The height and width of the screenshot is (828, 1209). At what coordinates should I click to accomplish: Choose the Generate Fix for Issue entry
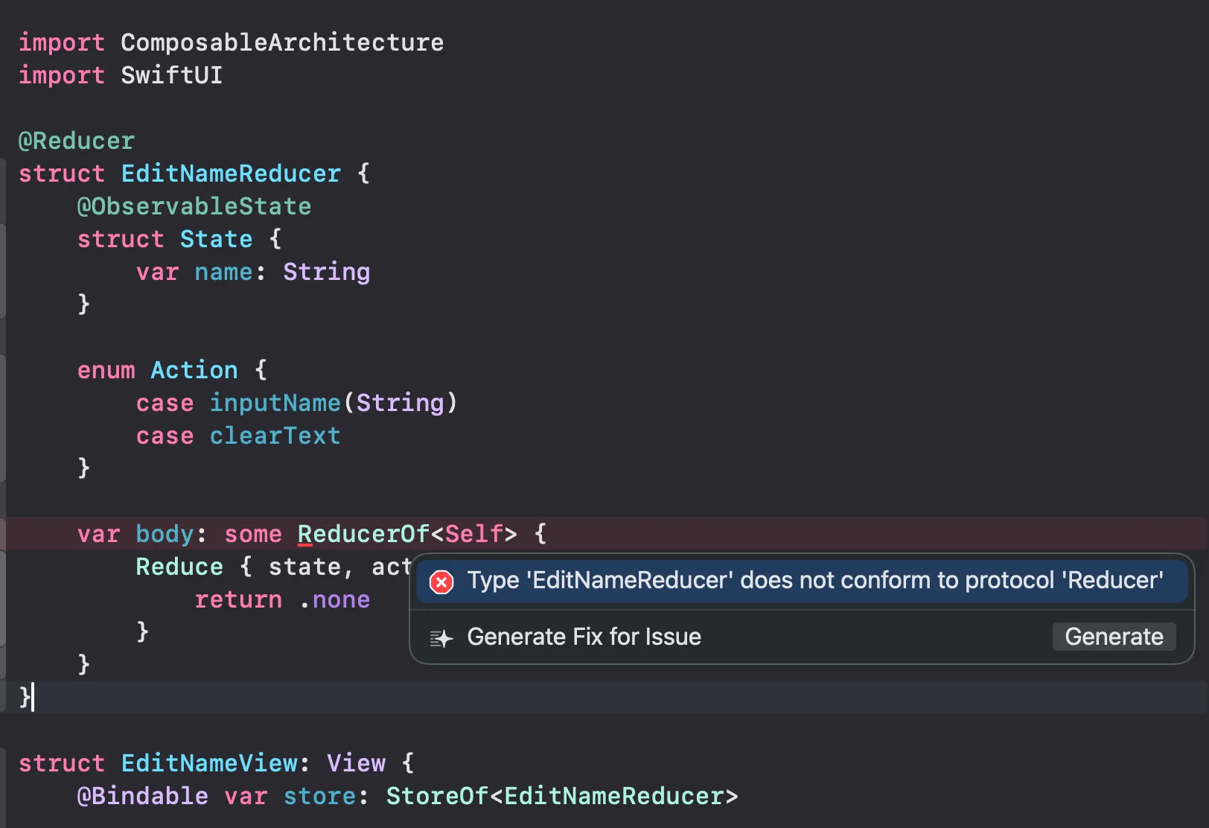click(x=584, y=637)
